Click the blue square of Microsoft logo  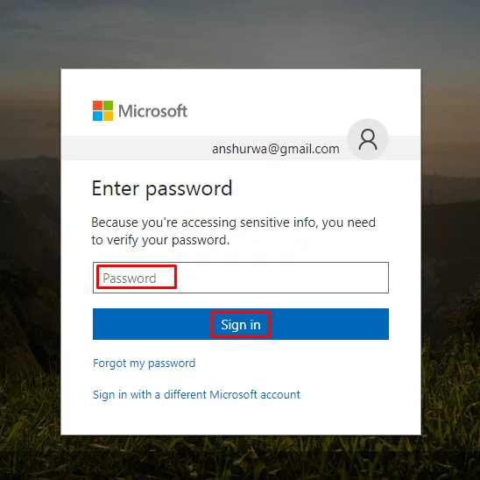pos(97,116)
